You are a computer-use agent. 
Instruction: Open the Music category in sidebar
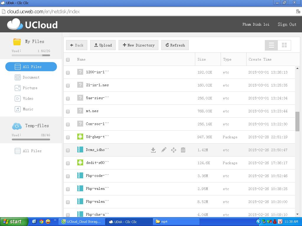[x=28, y=109]
